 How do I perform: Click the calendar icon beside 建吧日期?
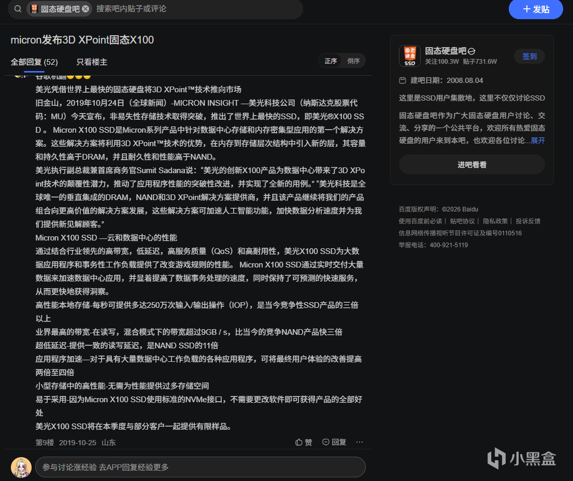click(x=403, y=80)
